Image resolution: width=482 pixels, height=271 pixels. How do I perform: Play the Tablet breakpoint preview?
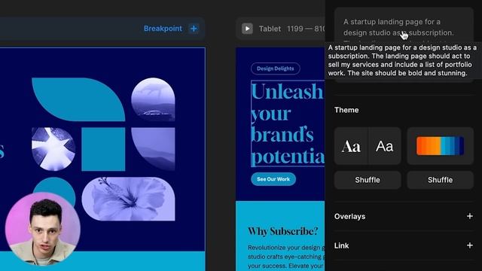(x=247, y=29)
